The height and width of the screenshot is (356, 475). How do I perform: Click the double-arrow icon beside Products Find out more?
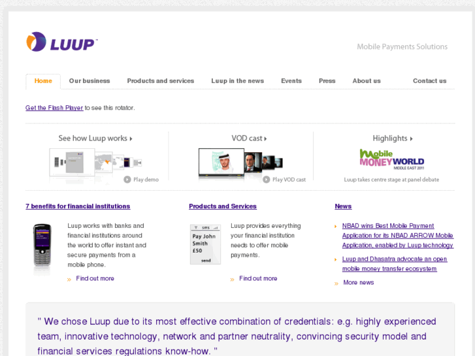[233, 280]
